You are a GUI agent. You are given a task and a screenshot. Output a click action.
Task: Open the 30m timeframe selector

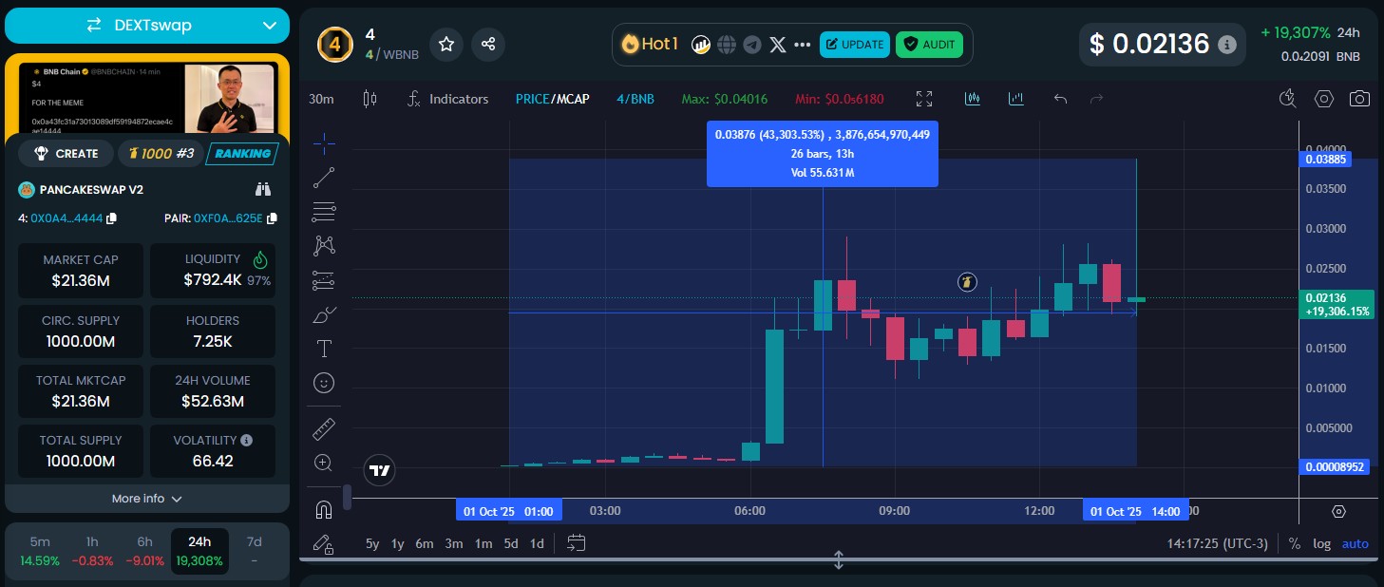[321, 99]
